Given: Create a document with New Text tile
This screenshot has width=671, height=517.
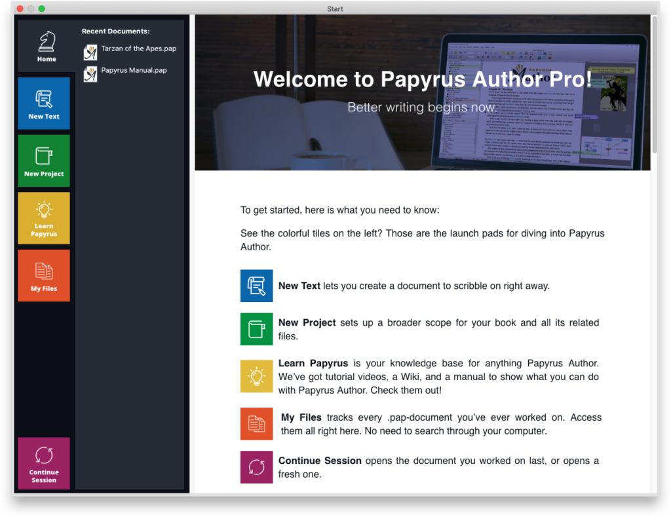Looking at the screenshot, I should (44, 103).
